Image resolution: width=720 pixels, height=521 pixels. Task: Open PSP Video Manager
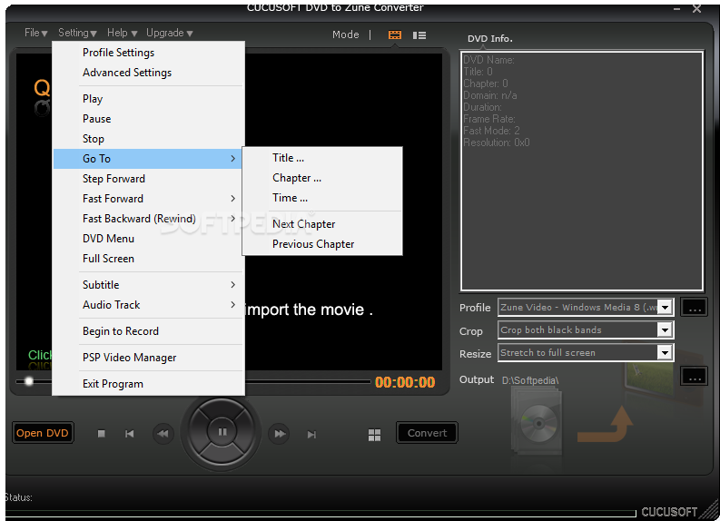[148, 358]
